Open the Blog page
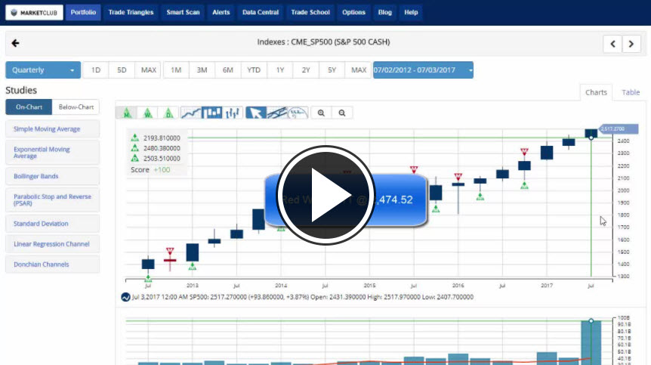The height and width of the screenshot is (365, 651). point(385,12)
